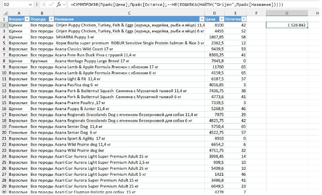
Task: Select column A header
Action: [19, 13]
